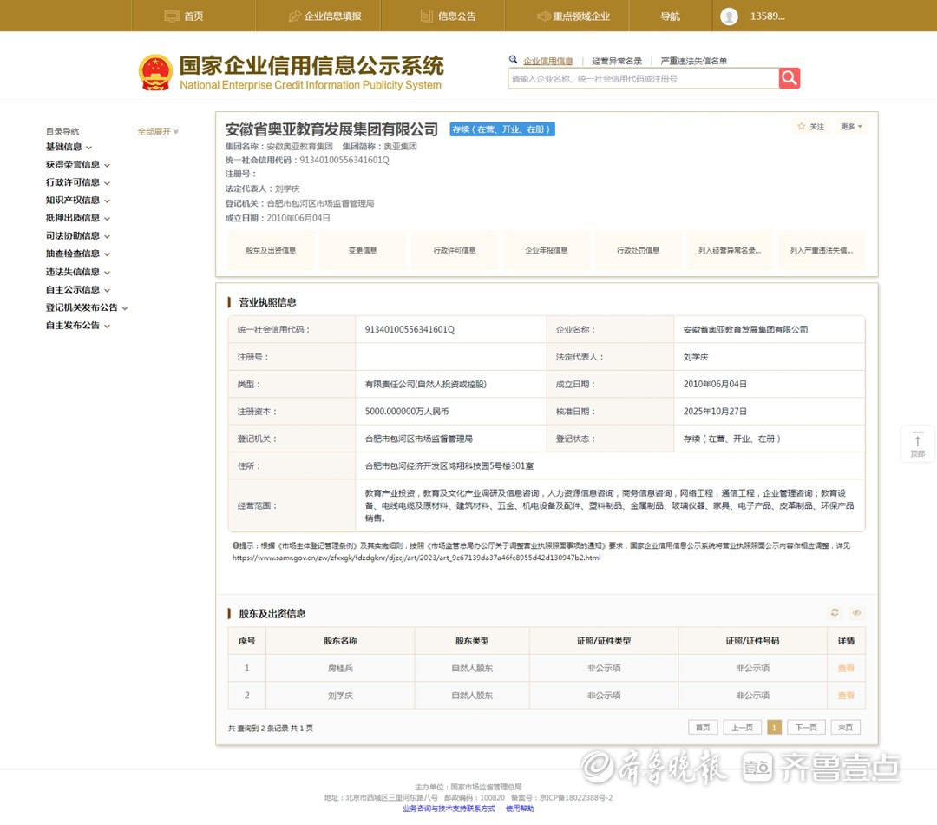This screenshot has width=937, height=825.
Task: Open the 导航 menu item
Action: click(x=670, y=16)
